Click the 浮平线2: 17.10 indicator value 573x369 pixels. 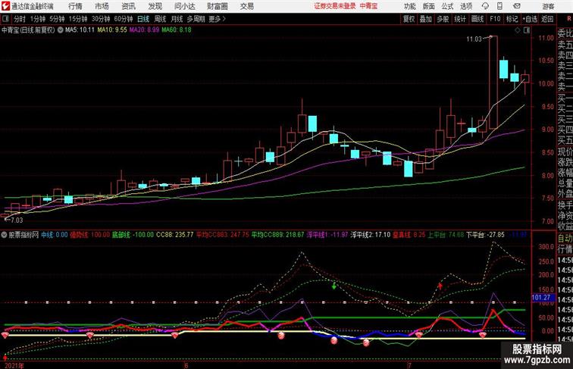pyautogui.click(x=371, y=235)
